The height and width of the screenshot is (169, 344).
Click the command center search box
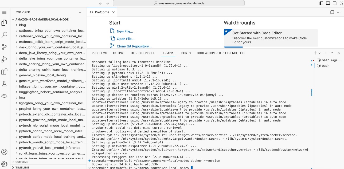(x=179, y=3)
